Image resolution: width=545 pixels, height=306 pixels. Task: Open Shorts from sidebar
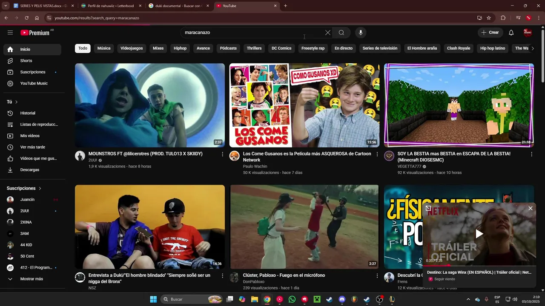[32, 61]
